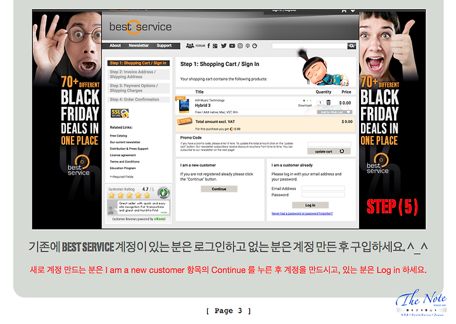Open Our current newsletter link

coord(125,142)
